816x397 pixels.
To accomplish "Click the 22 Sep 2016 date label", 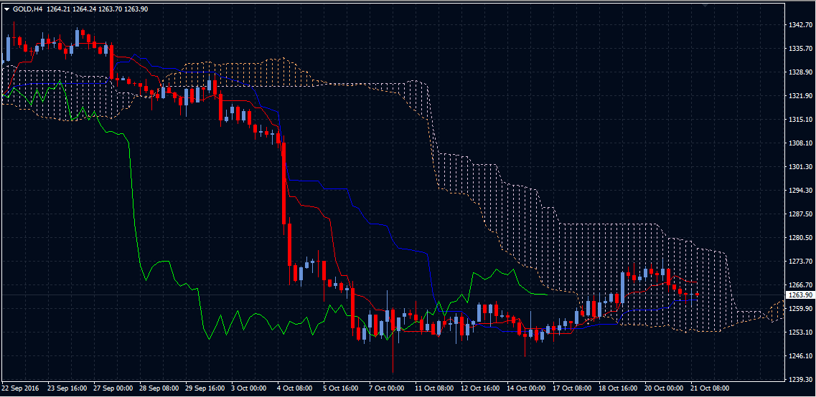I will point(20,388).
